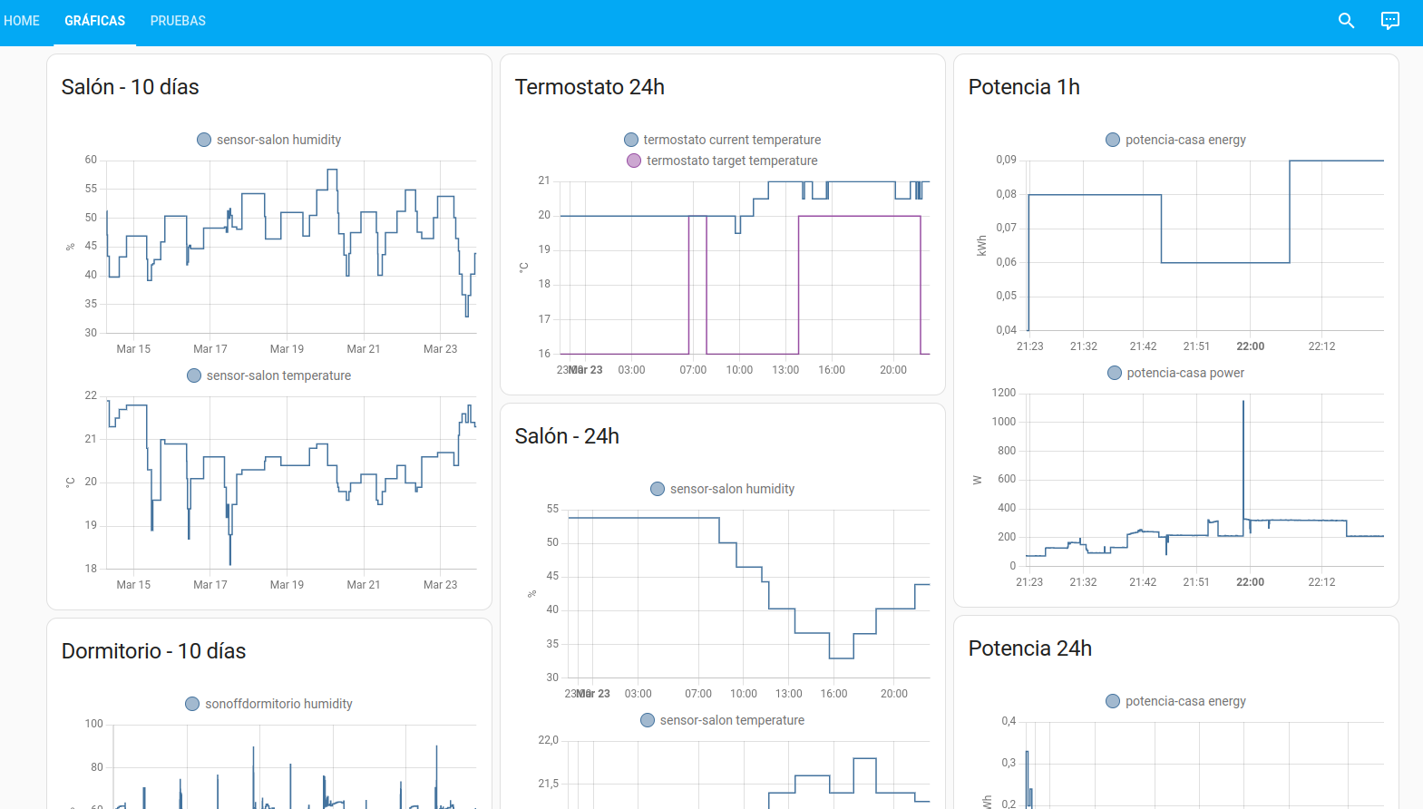Toggle termostato target temperature legend
1423x809 pixels.
[x=723, y=161]
